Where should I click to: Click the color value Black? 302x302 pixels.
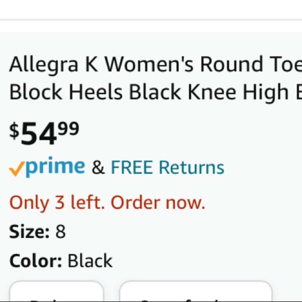(x=90, y=261)
